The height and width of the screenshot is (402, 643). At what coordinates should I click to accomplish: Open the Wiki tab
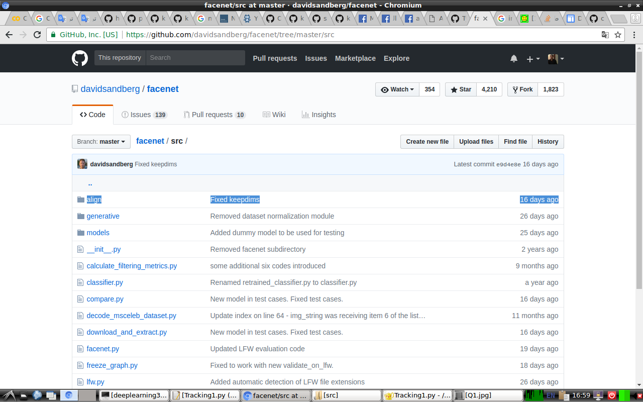coord(274,115)
